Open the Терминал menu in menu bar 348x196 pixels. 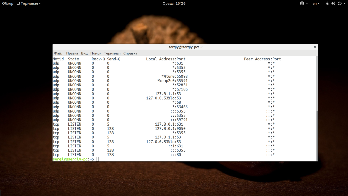(112, 53)
